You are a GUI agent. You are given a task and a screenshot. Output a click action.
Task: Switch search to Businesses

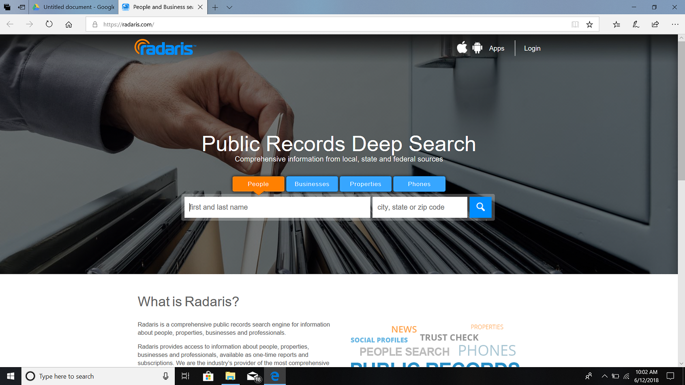coord(312,184)
